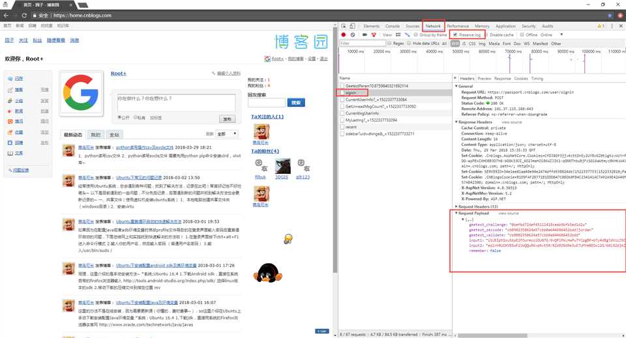This screenshot has height=338, width=626.
Task: Collapse the Response Headers section
Action: click(474, 122)
